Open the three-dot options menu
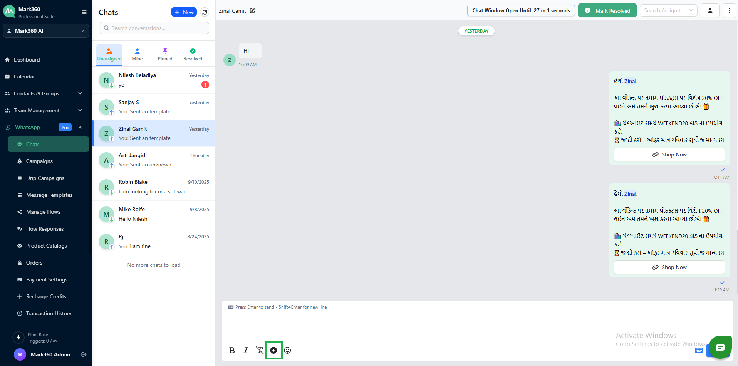 (729, 11)
